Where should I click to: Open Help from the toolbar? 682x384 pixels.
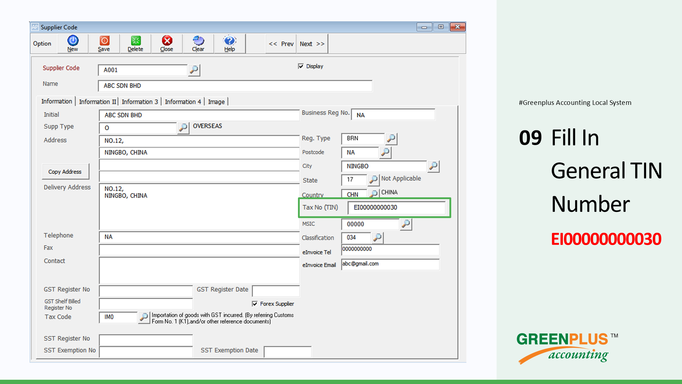pyautogui.click(x=229, y=43)
